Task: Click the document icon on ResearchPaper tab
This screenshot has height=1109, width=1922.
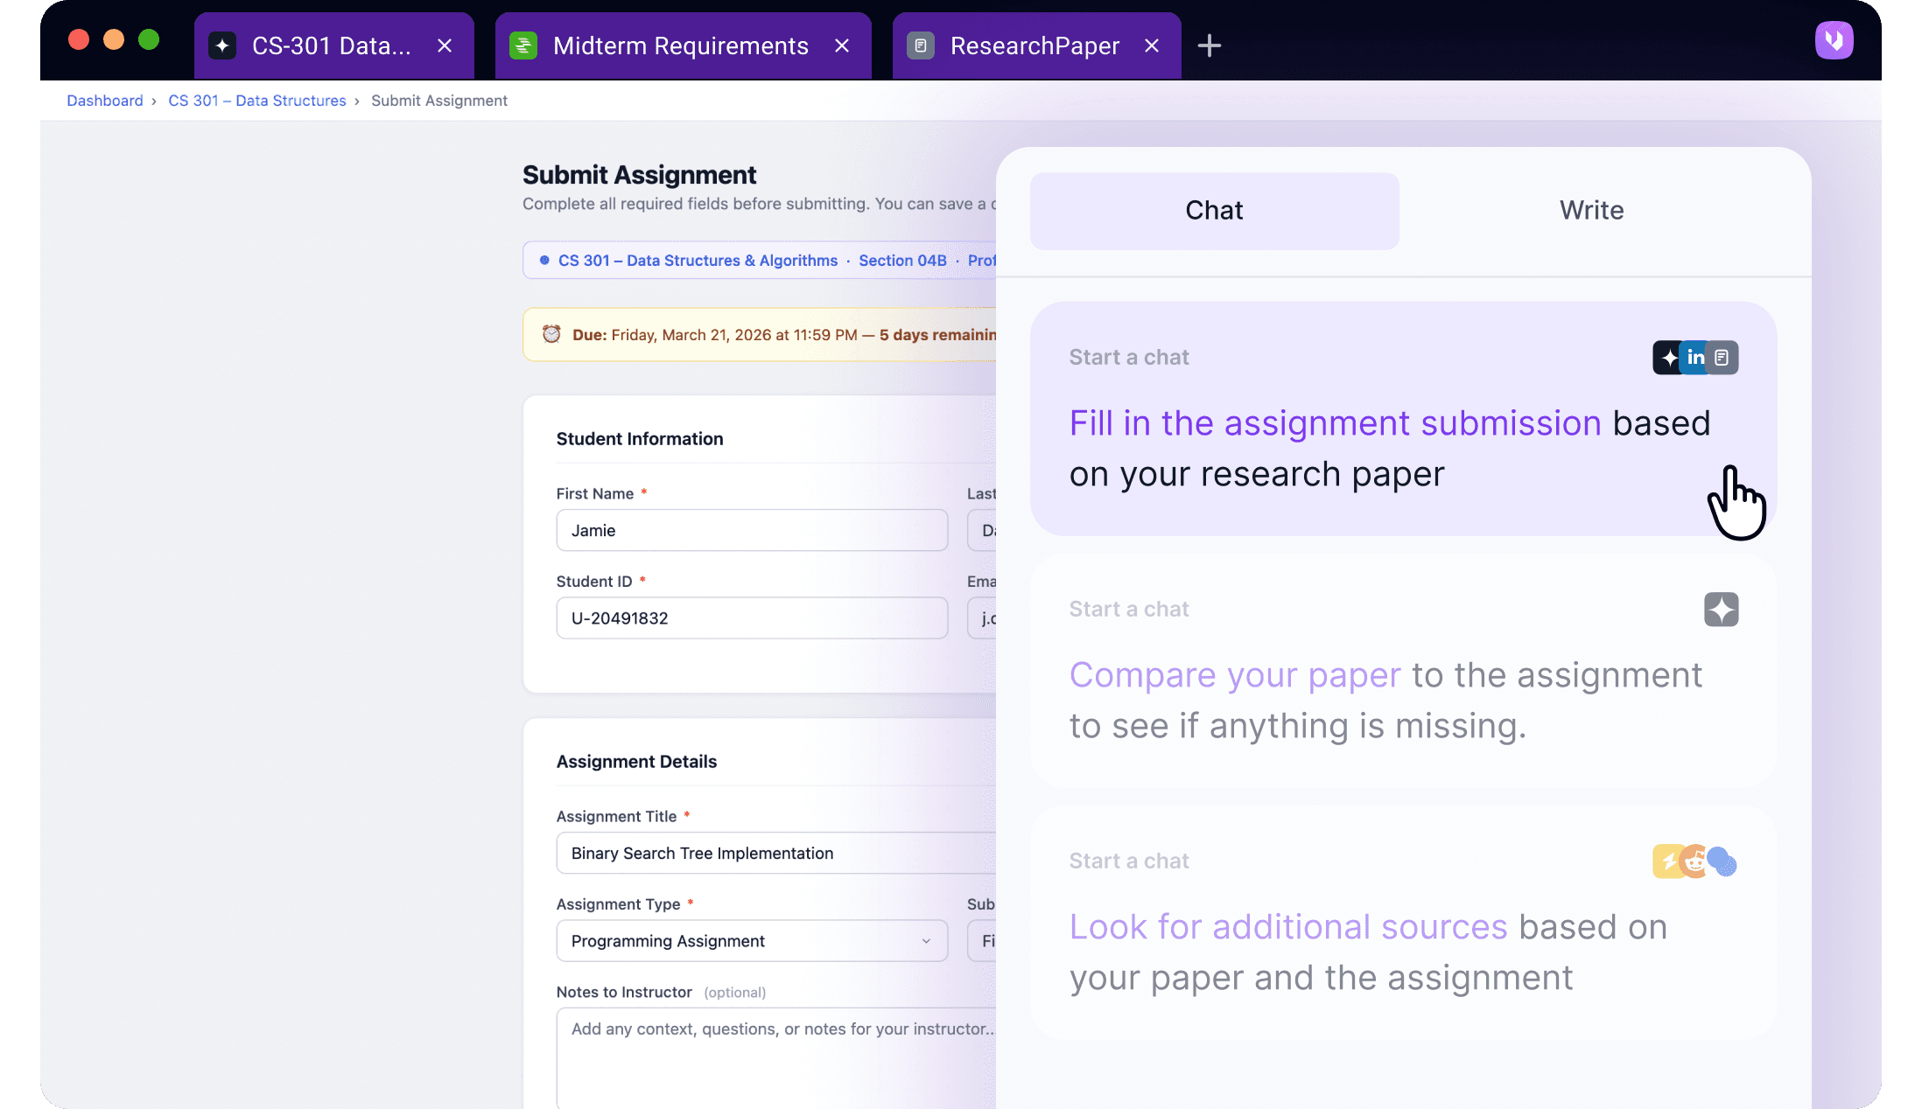Action: click(920, 45)
